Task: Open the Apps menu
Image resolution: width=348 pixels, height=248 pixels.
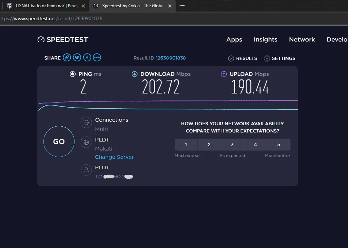Action: (234, 39)
